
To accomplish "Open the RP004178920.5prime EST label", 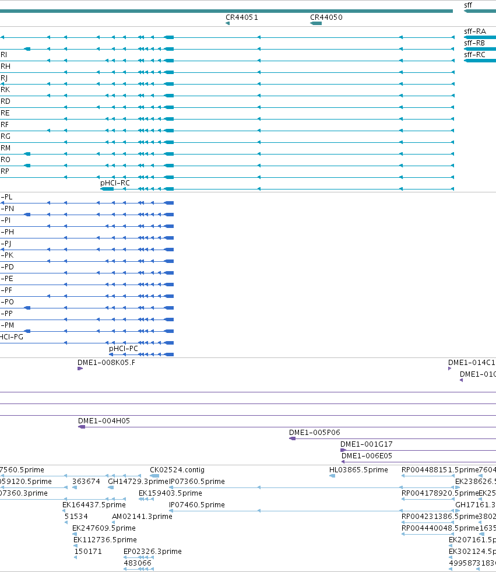I will point(440,493).
